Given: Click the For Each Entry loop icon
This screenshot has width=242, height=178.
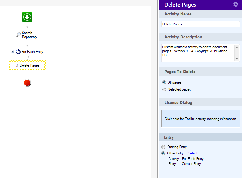Looking at the screenshot, I should 18,51.
